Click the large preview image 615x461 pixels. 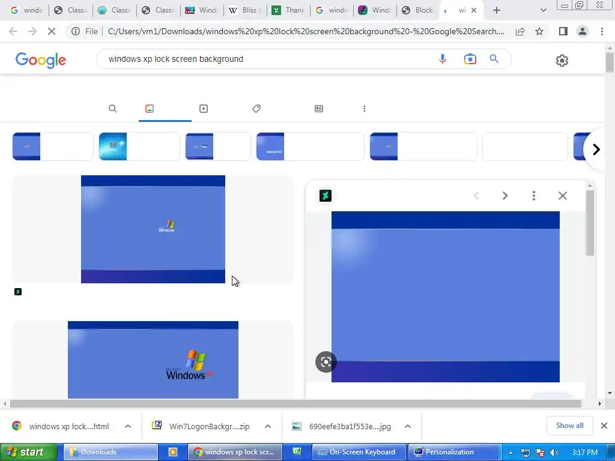coord(446,297)
